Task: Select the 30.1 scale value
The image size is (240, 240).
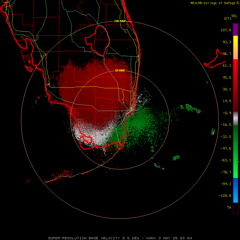Action: (x=227, y=89)
